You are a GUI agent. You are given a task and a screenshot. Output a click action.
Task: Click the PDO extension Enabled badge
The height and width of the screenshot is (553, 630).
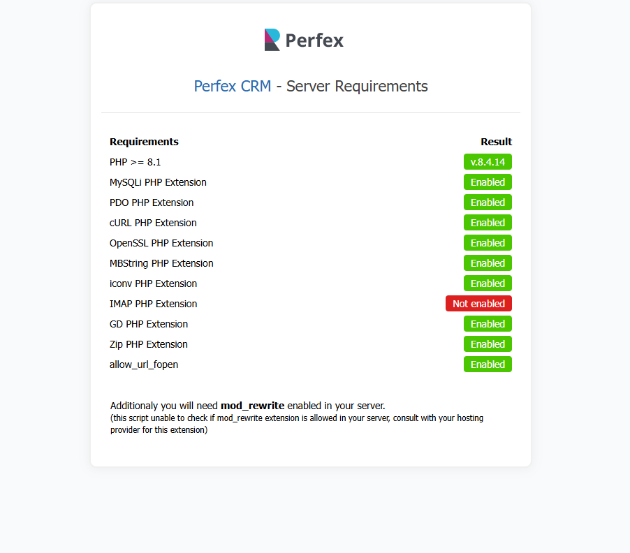pos(488,202)
